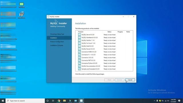Close the MySQL Installer window
The height and width of the screenshot is (103, 183).
134,17
